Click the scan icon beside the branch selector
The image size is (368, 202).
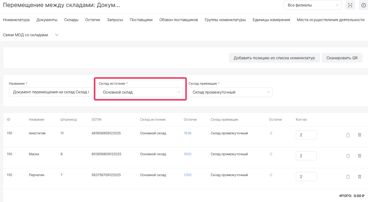350,5
